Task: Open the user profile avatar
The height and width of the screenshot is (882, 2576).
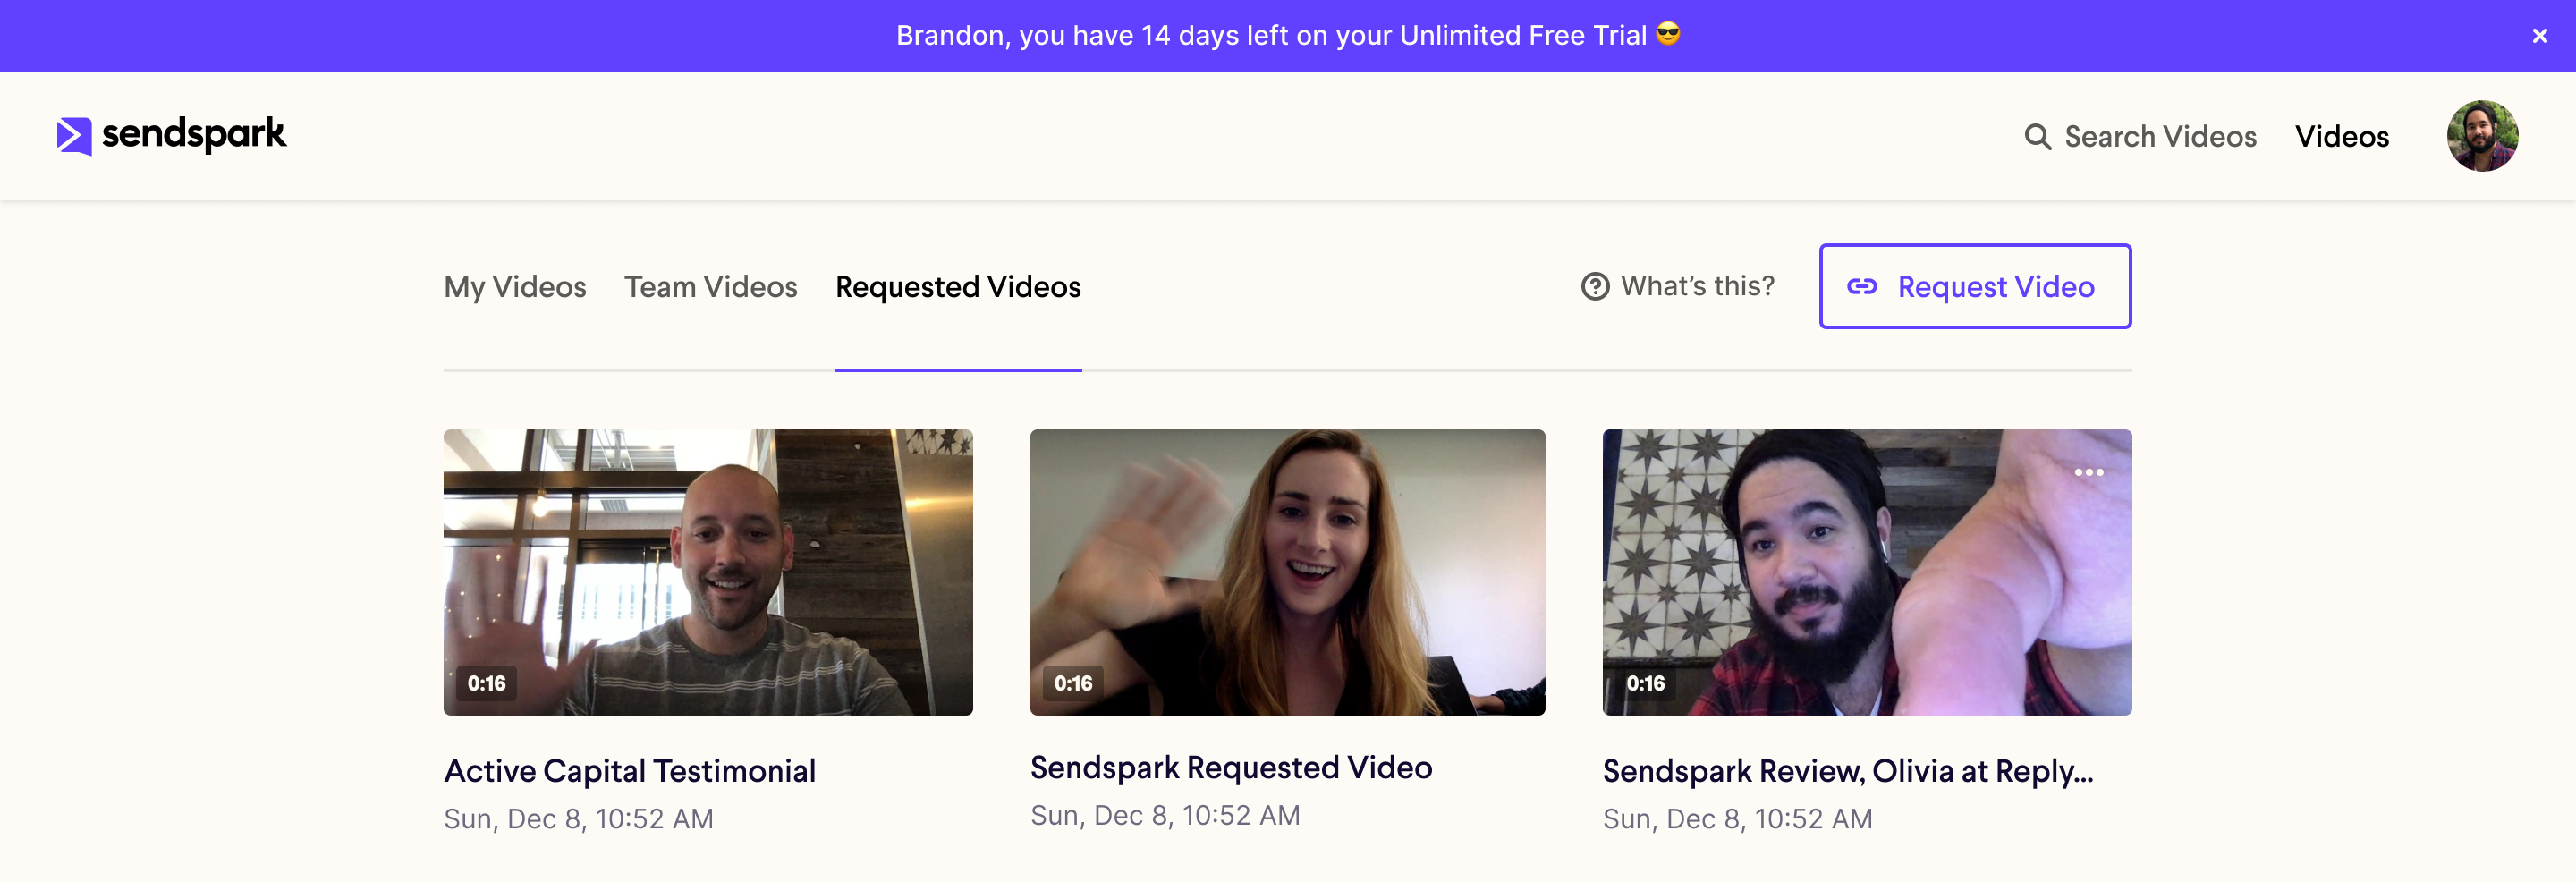Action: [2482, 136]
